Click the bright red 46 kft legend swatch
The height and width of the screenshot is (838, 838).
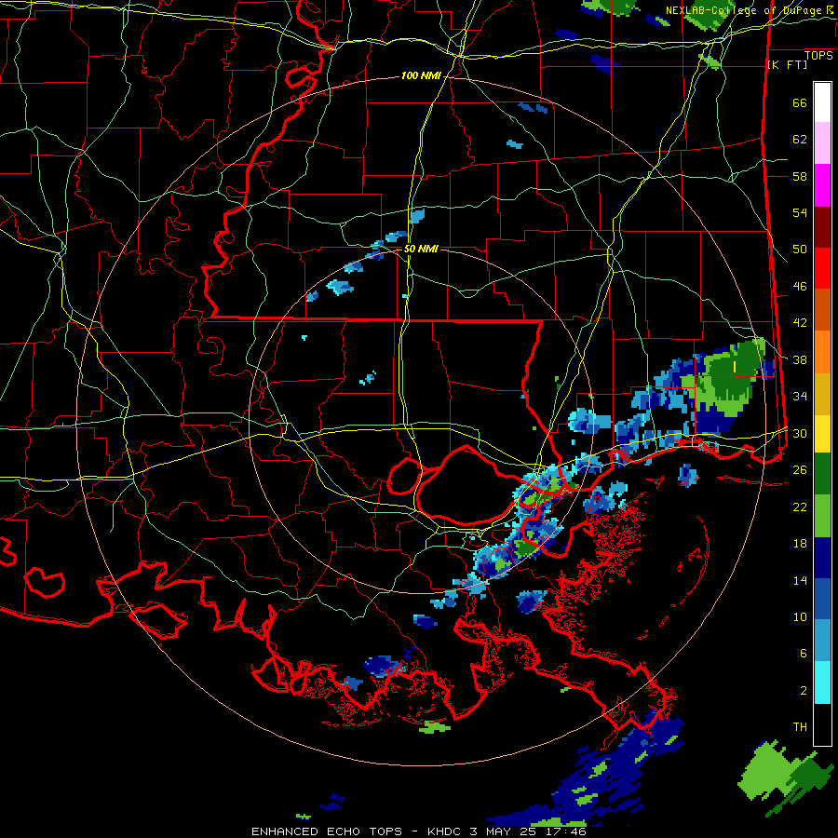[x=822, y=268]
